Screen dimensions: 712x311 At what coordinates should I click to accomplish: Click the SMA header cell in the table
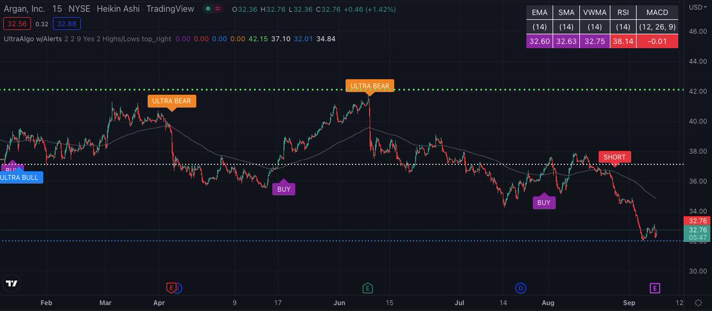point(567,12)
